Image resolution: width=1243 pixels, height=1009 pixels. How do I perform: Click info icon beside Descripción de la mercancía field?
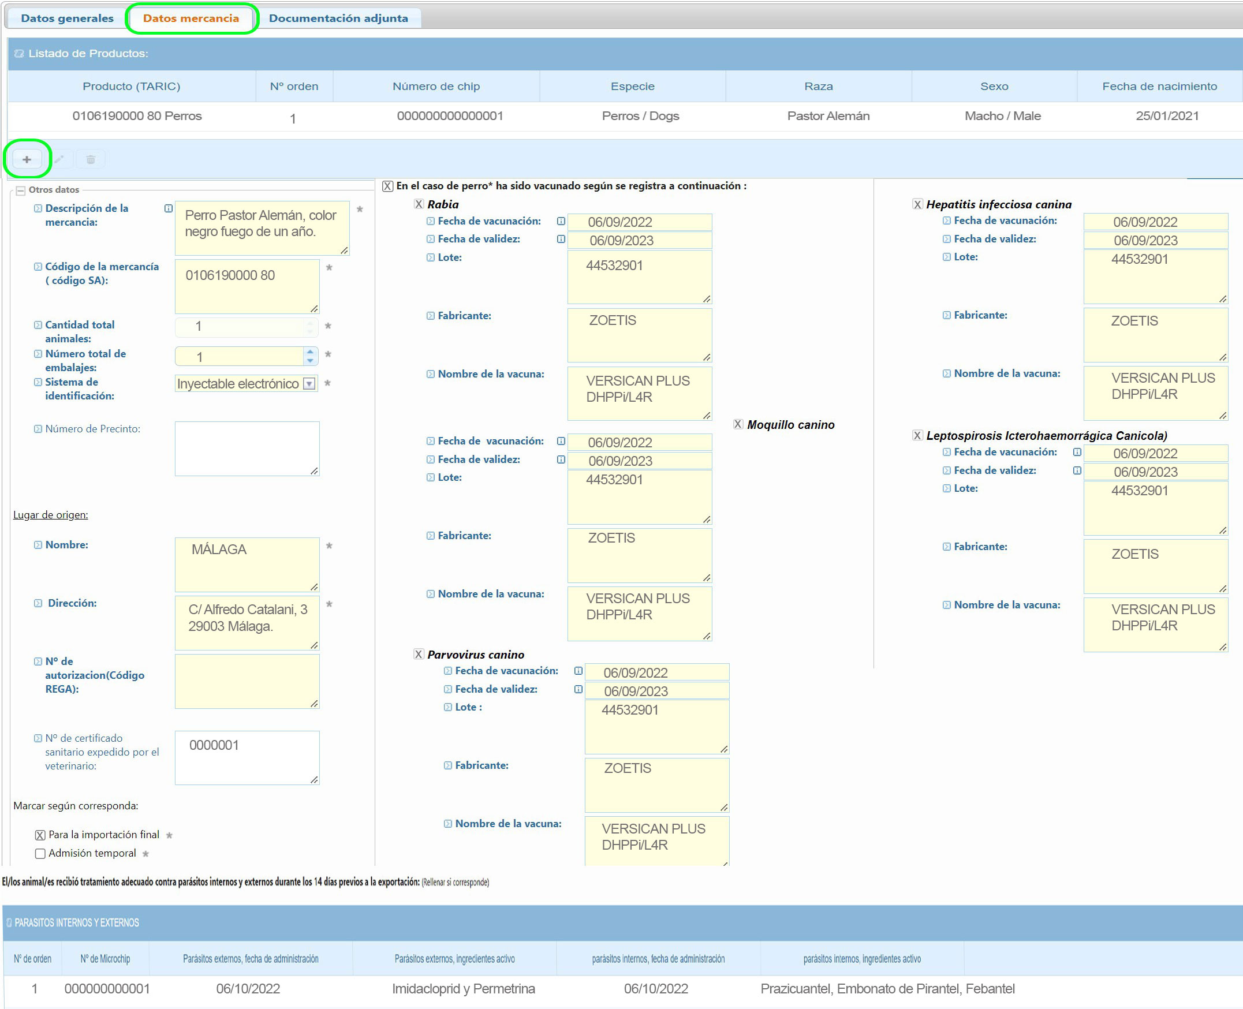tap(169, 208)
